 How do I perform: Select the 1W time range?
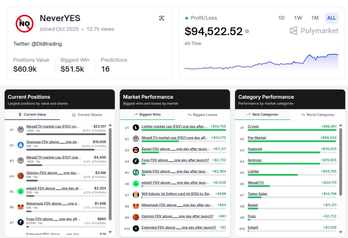[x=298, y=18]
